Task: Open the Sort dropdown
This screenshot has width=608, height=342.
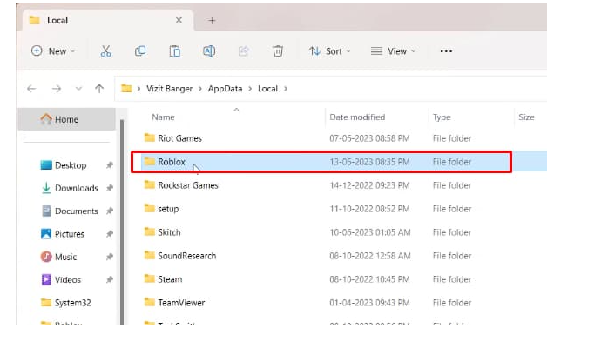Action: tap(330, 51)
